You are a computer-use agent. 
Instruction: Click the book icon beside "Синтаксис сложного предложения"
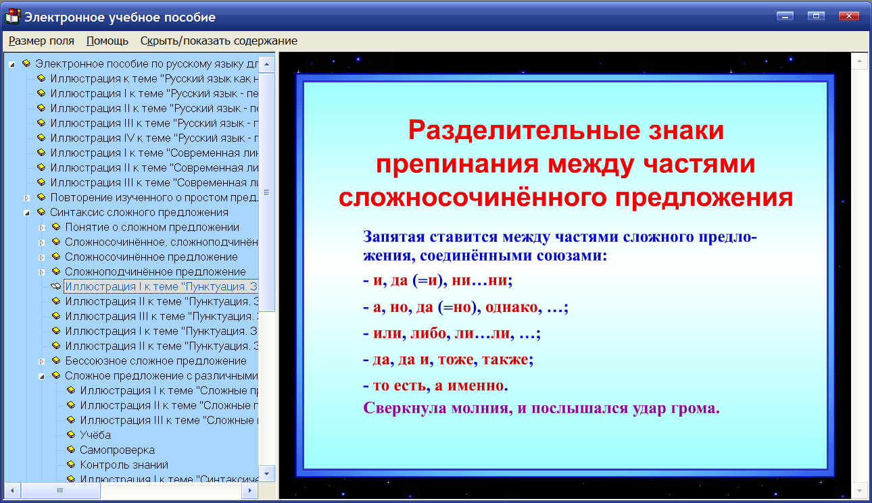(41, 211)
